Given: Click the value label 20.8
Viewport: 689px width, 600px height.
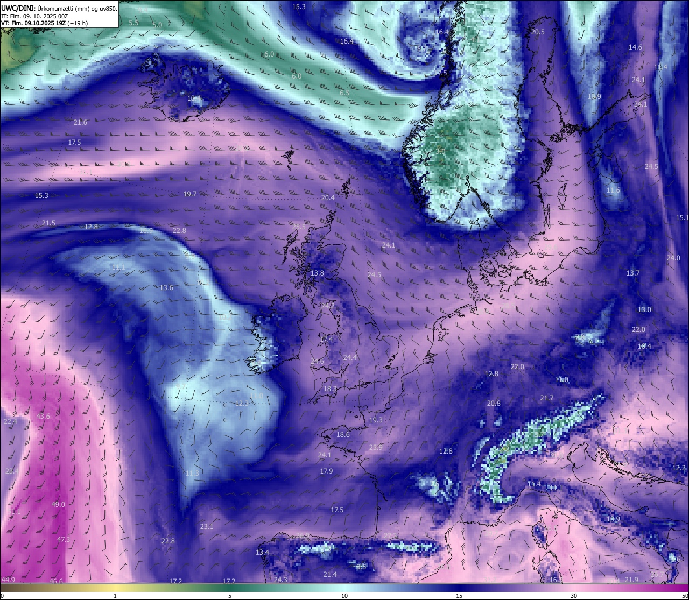Looking at the screenshot, I should 494,403.
